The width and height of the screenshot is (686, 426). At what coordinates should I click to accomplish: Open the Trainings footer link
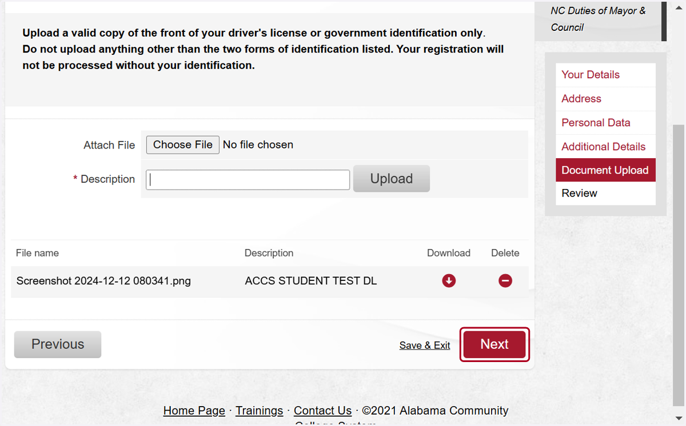[x=260, y=411]
